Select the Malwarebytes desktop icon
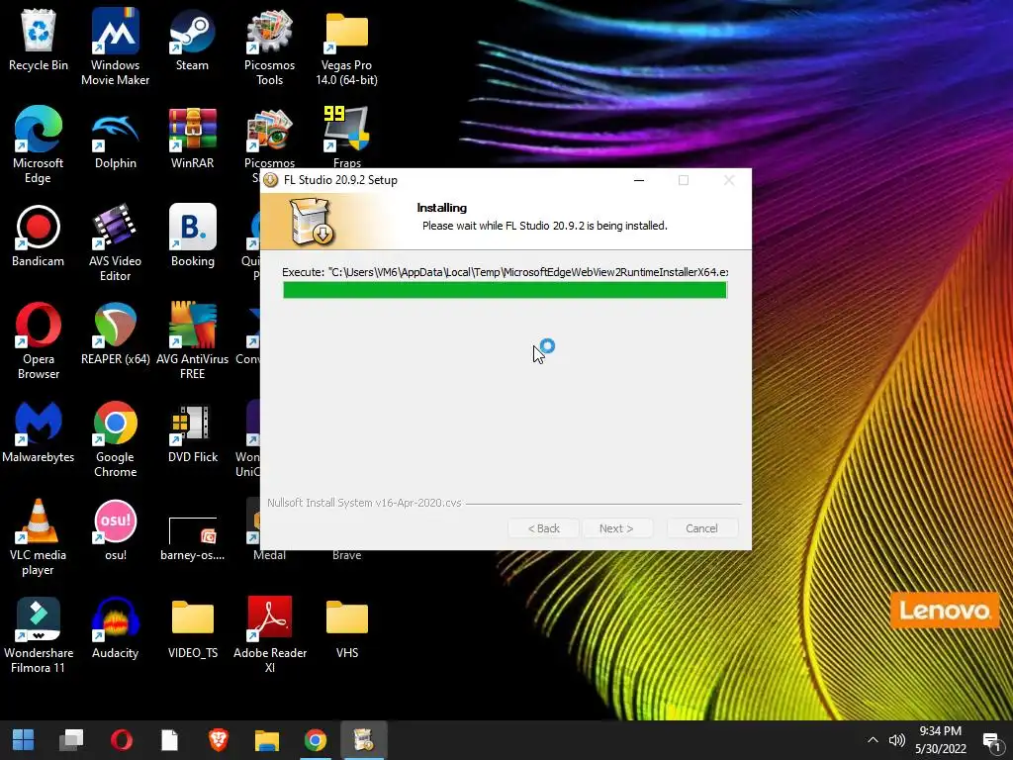The width and height of the screenshot is (1013, 760). click(39, 432)
